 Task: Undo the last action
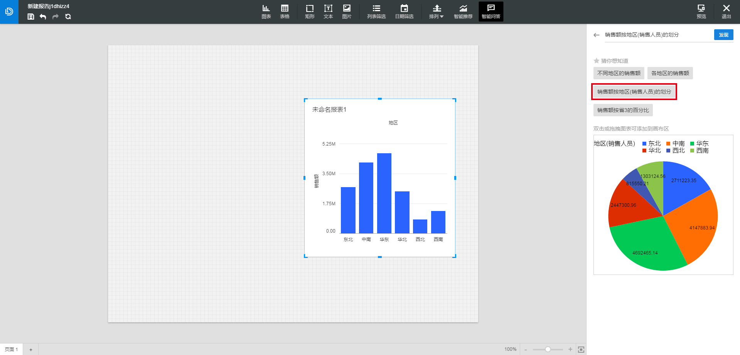(43, 17)
